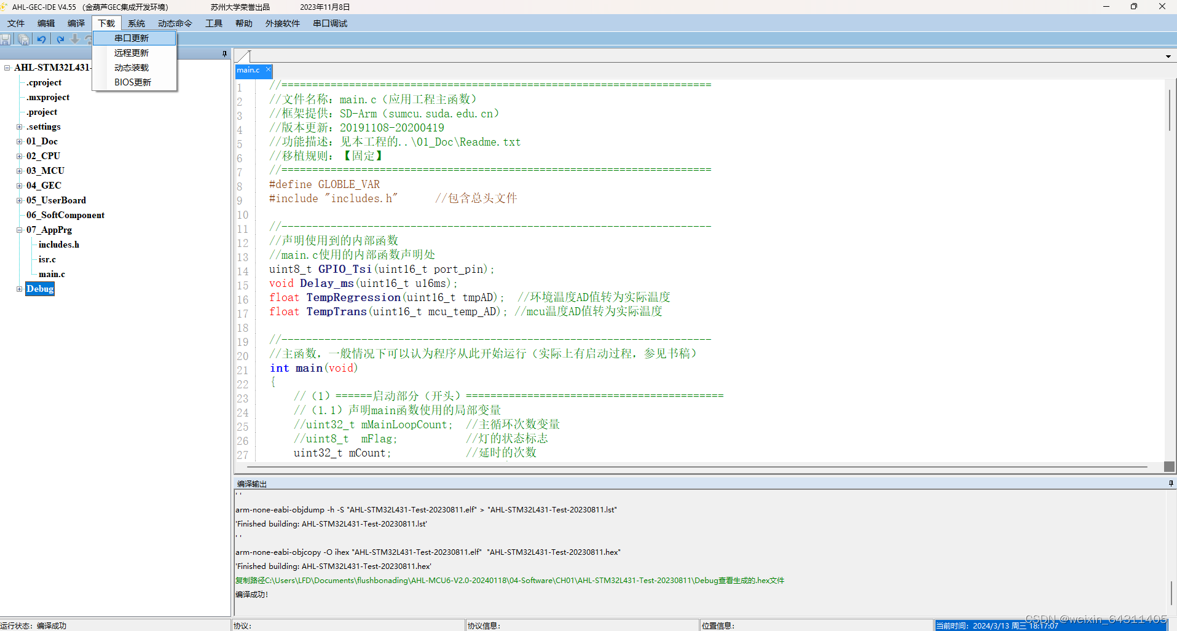Select main.c in the project tree
The height and width of the screenshot is (631, 1177).
click(51, 274)
